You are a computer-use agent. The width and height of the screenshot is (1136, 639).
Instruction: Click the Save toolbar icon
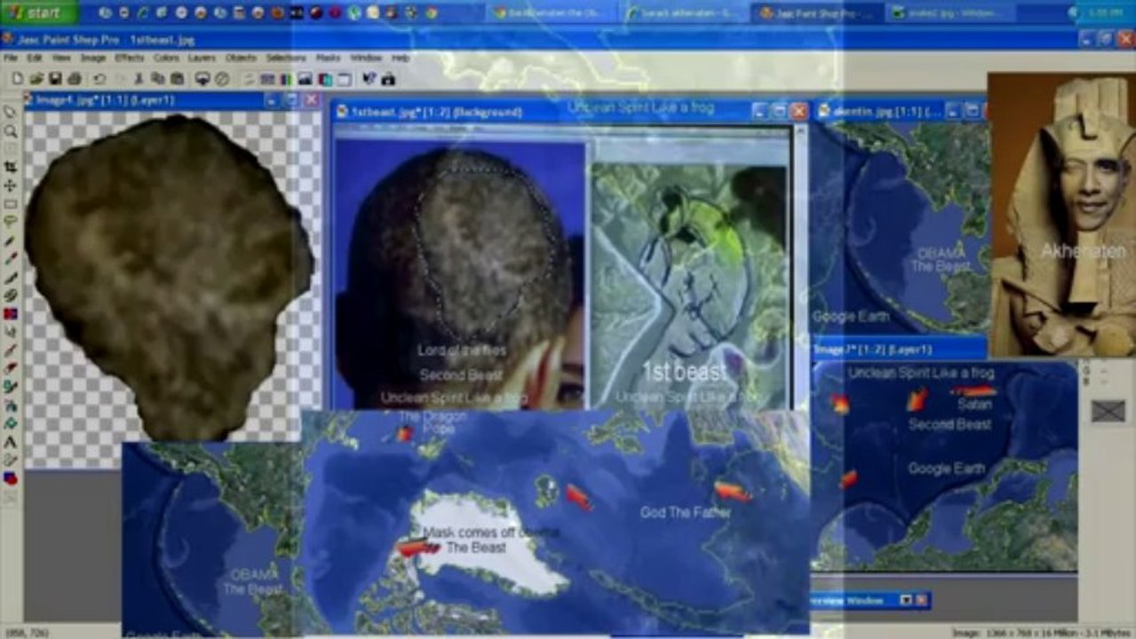54,79
